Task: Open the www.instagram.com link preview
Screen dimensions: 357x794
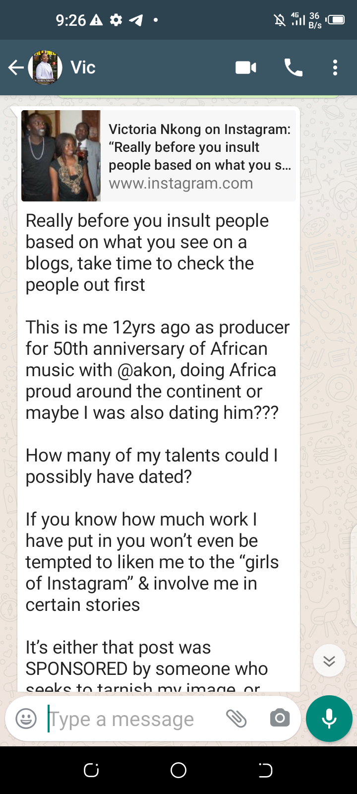Action: pyautogui.click(x=181, y=184)
